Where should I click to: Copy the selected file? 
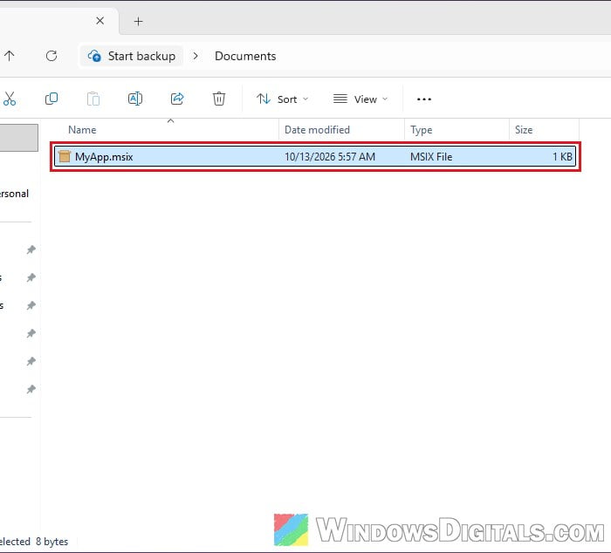click(x=51, y=99)
